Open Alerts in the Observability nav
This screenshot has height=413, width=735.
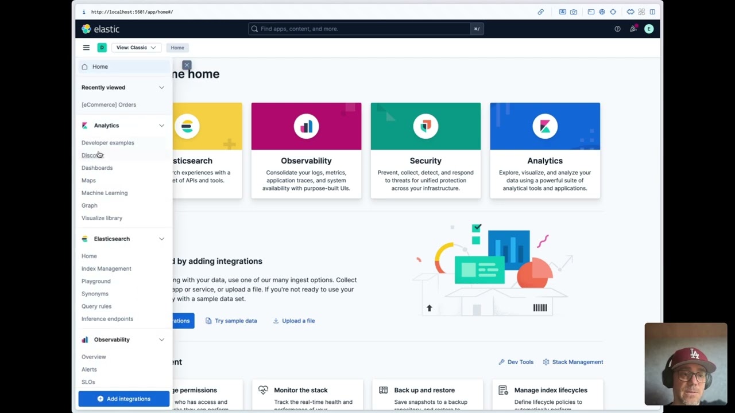89,369
